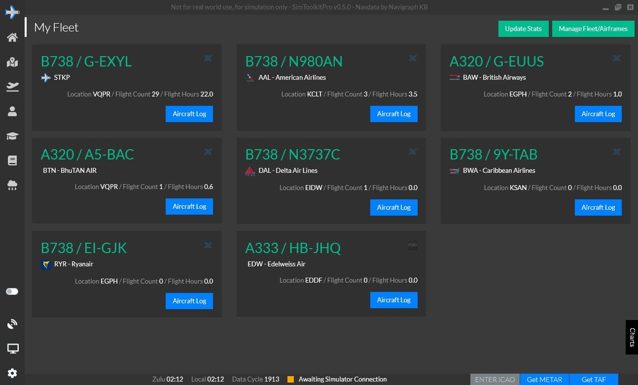This screenshot has height=385, width=638.
Task: Click the Zulu 02:12 time
Action: point(168,380)
